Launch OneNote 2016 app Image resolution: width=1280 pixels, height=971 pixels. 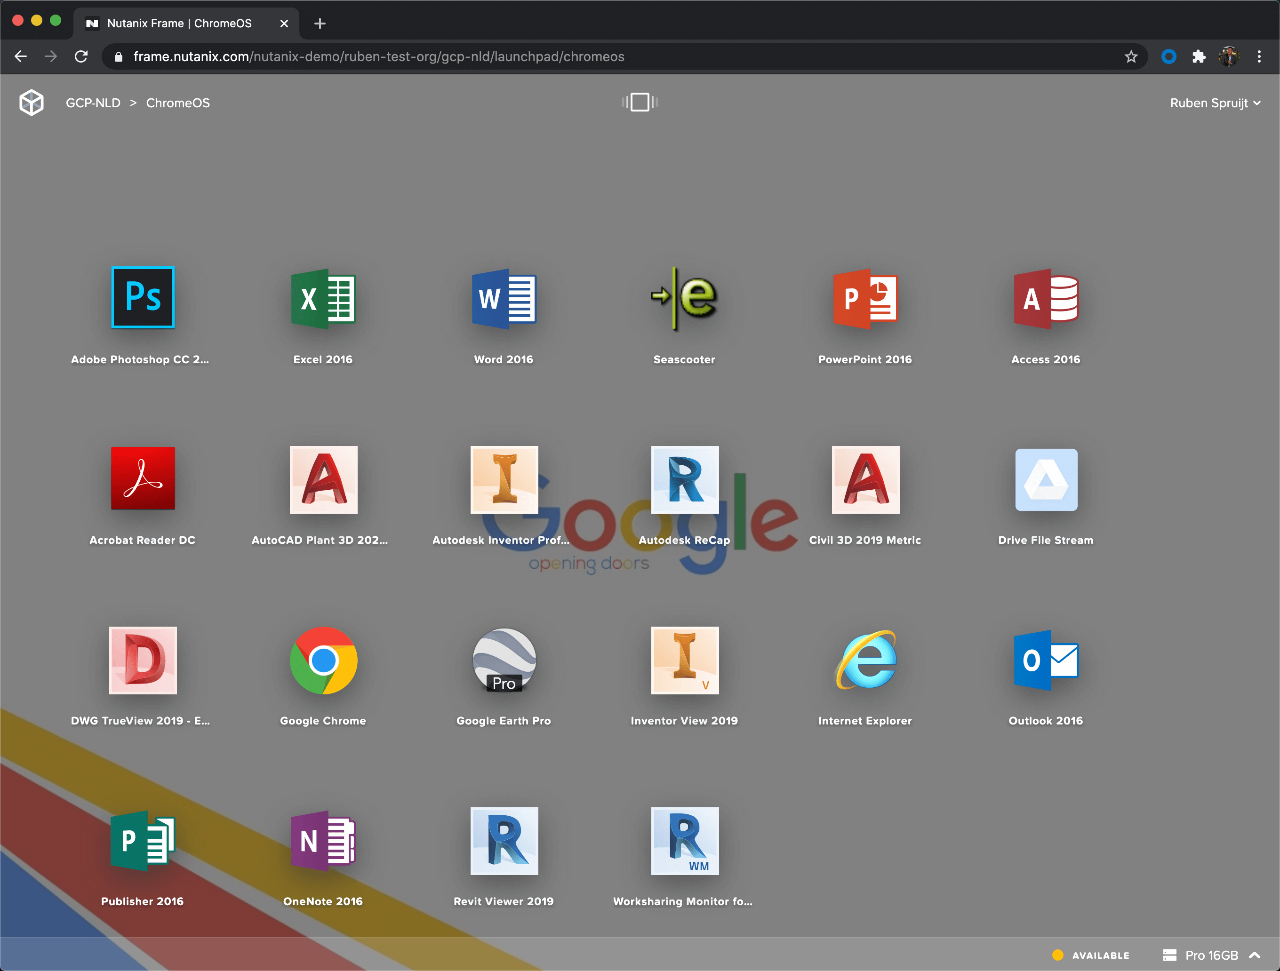coord(323,840)
